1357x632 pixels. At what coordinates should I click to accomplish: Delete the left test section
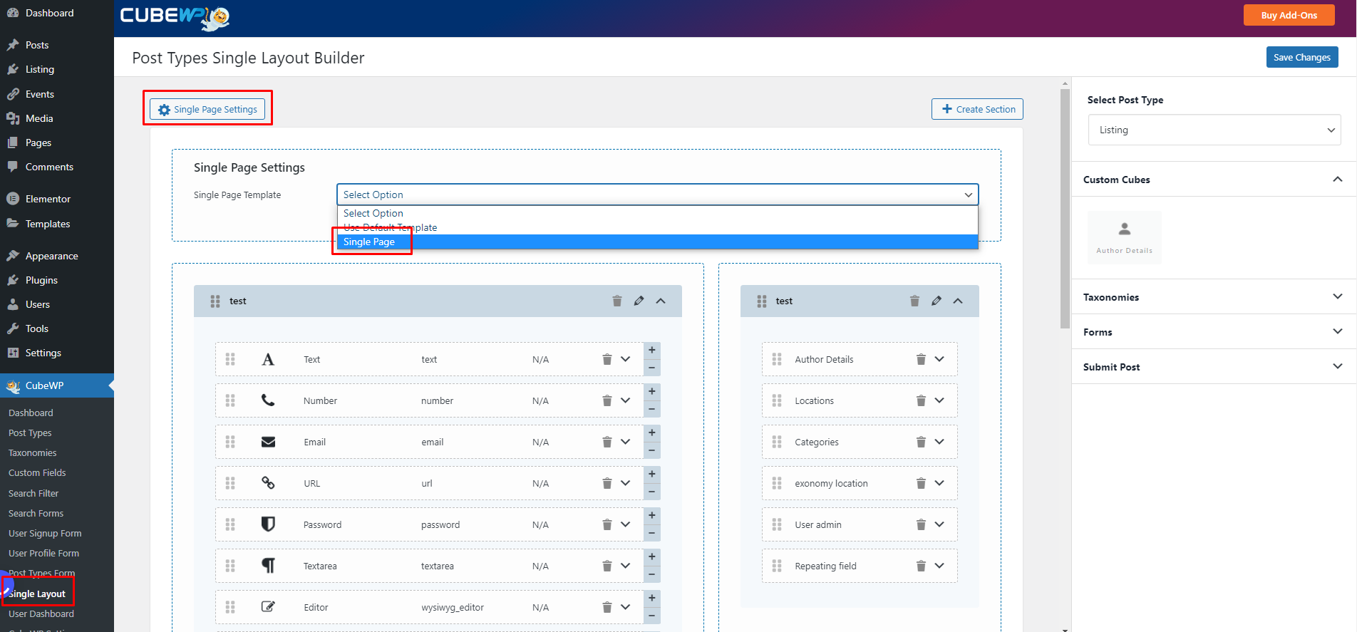(x=617, y=301)
